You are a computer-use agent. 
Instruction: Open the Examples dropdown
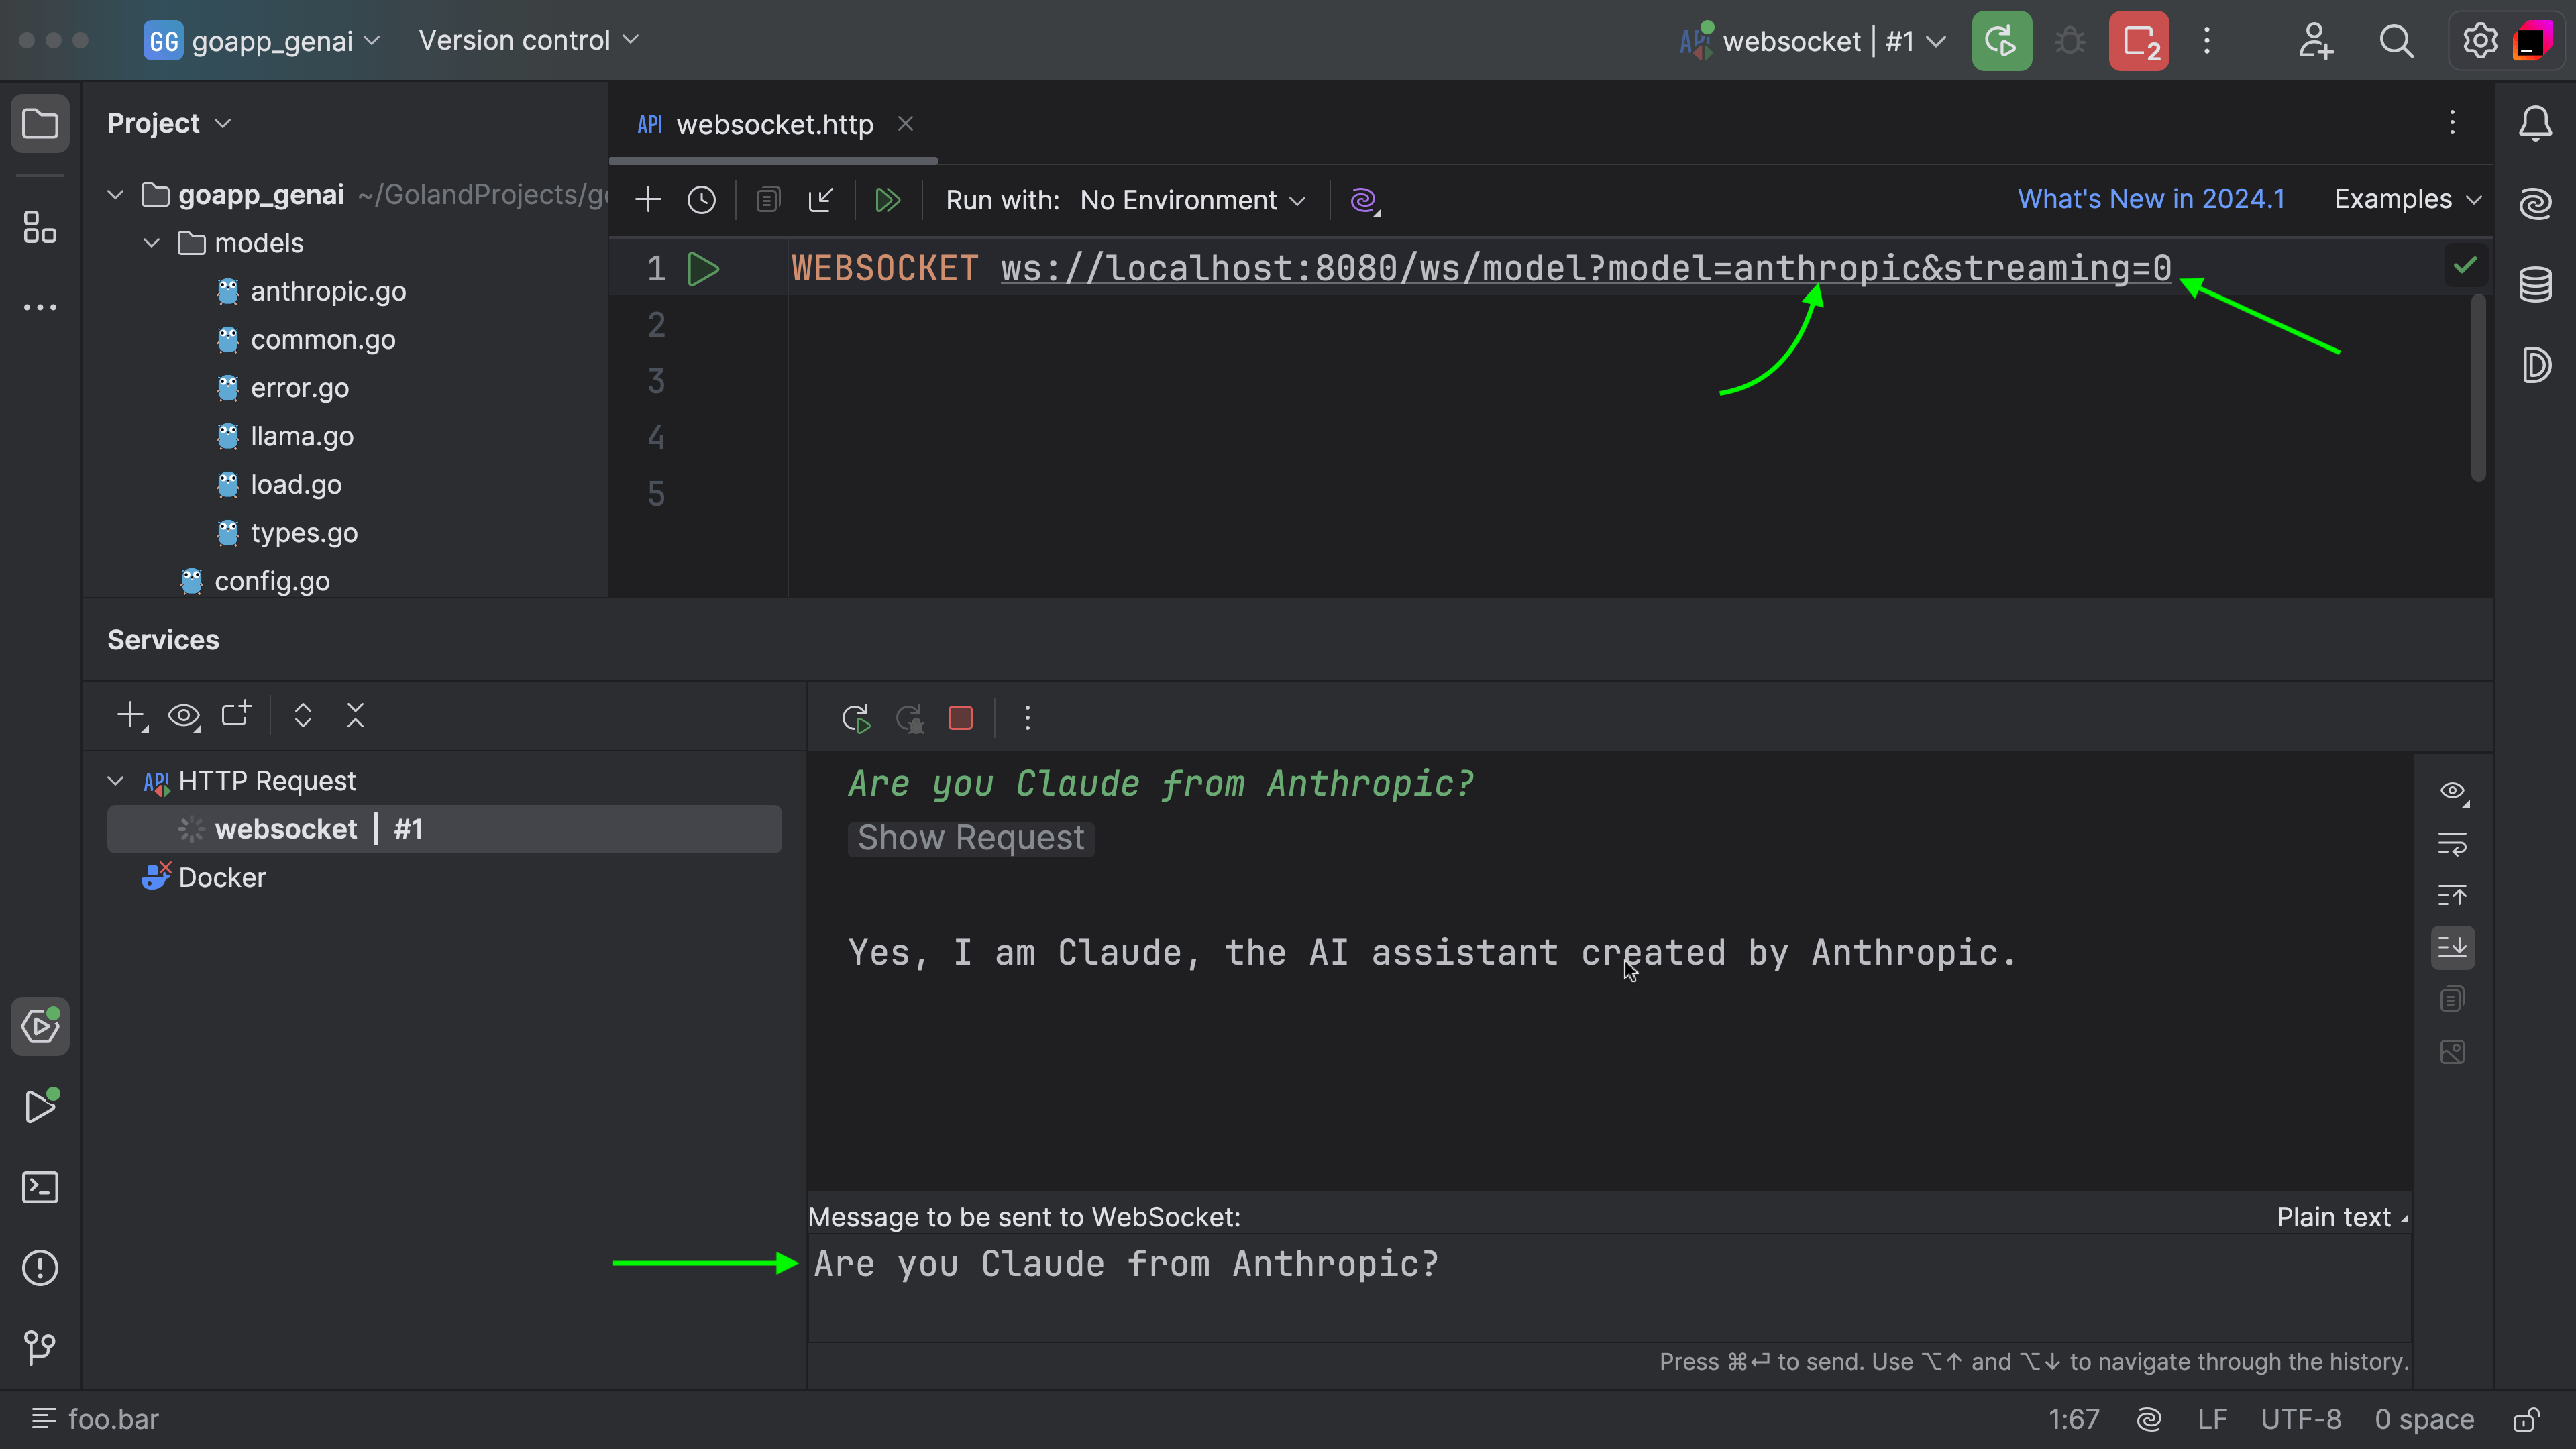(2406, 199)
